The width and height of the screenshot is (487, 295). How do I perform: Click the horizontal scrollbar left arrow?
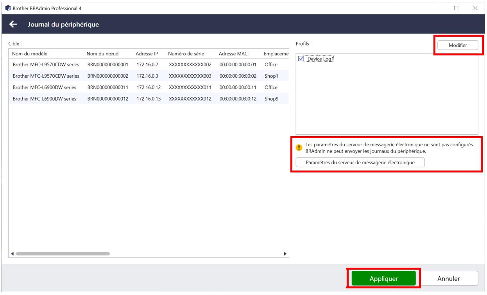click(x=13, y=253)
